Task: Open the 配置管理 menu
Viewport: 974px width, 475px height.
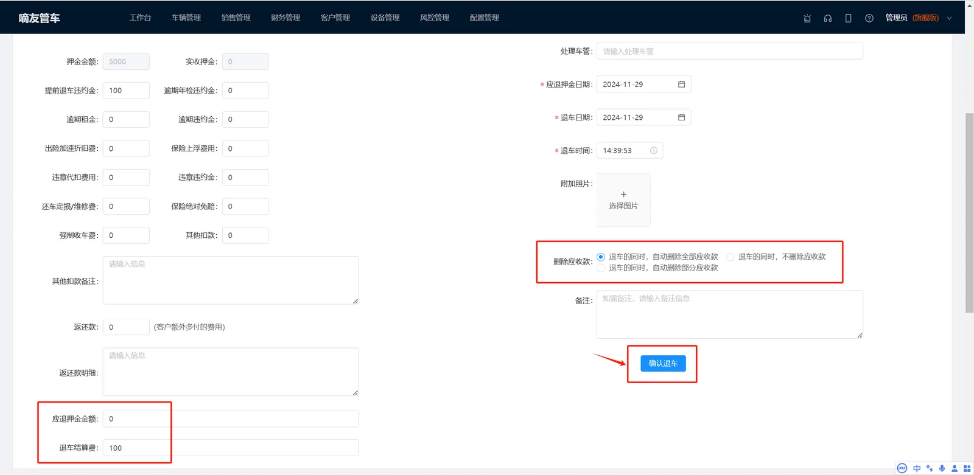Action: (x=485, y=18)
